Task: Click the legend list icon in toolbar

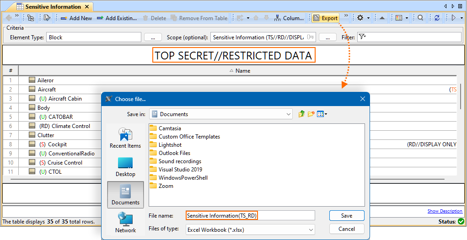Action: 399,18
